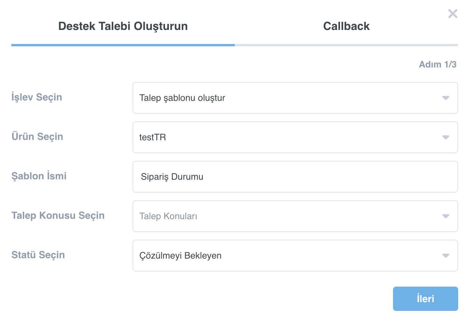Screen dimensions: 468x320
Task: Click the Adım 1/3 step indicator
Action: pyautogui.click(x=438, y=64)
